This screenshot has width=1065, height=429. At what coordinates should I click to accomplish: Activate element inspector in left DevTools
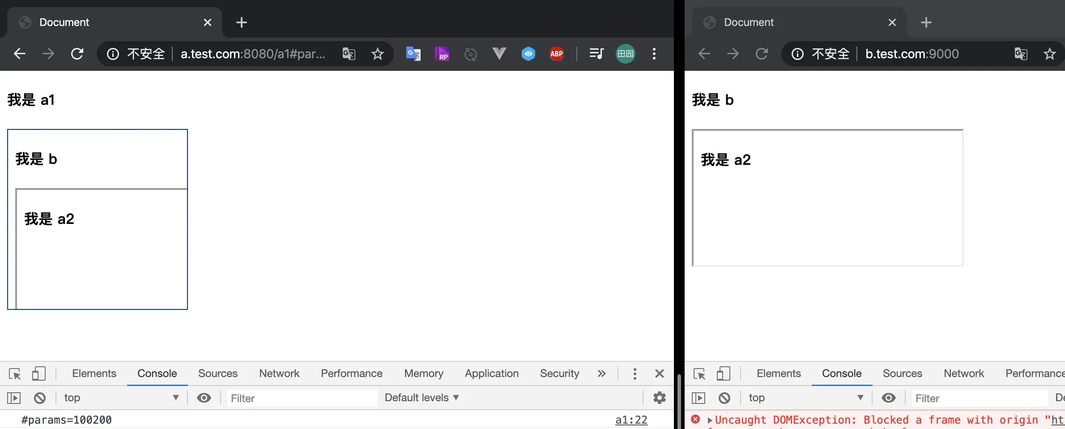click(x=15, y=373)
